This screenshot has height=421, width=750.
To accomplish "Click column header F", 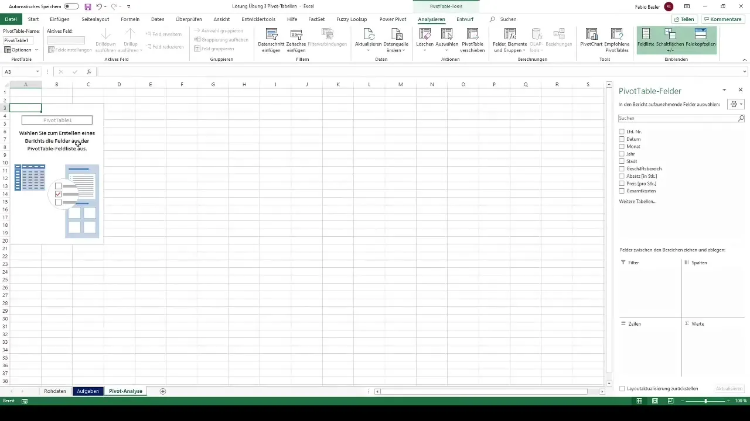I will 182,85.
